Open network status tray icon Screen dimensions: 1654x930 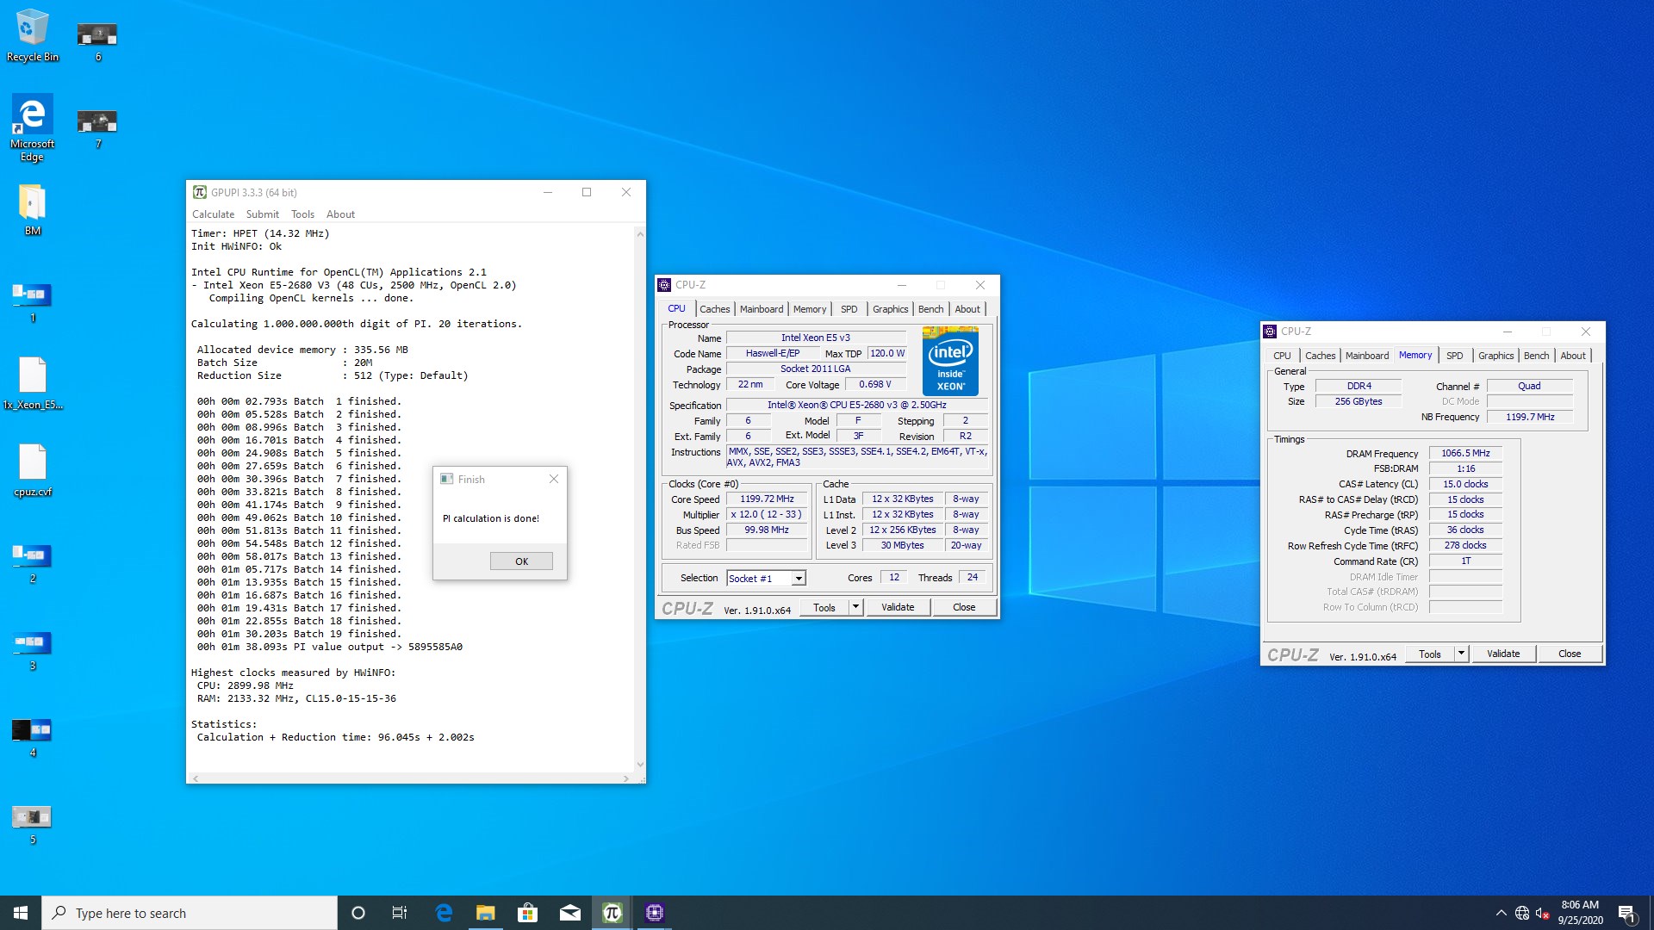pos(1522,913)
